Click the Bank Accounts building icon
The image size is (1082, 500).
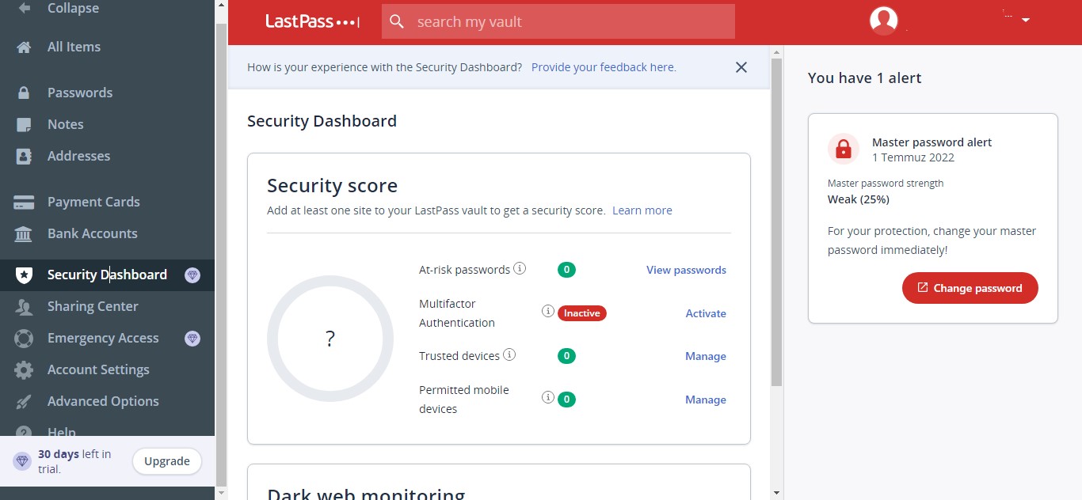24,233
